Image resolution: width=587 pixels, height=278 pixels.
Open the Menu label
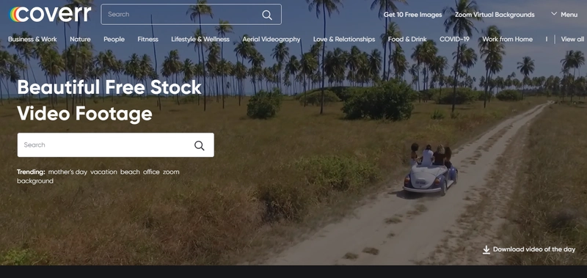coord(569,15)
